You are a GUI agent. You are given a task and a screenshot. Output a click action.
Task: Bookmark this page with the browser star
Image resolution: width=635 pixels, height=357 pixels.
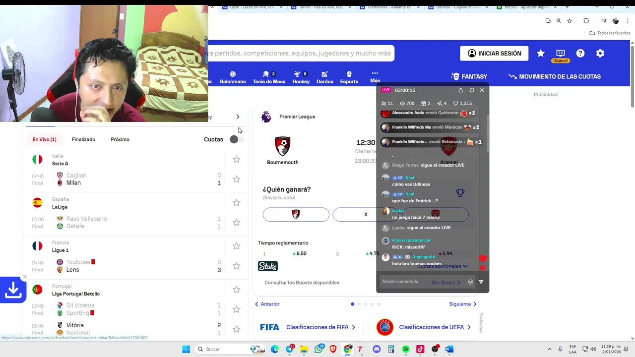570,21
